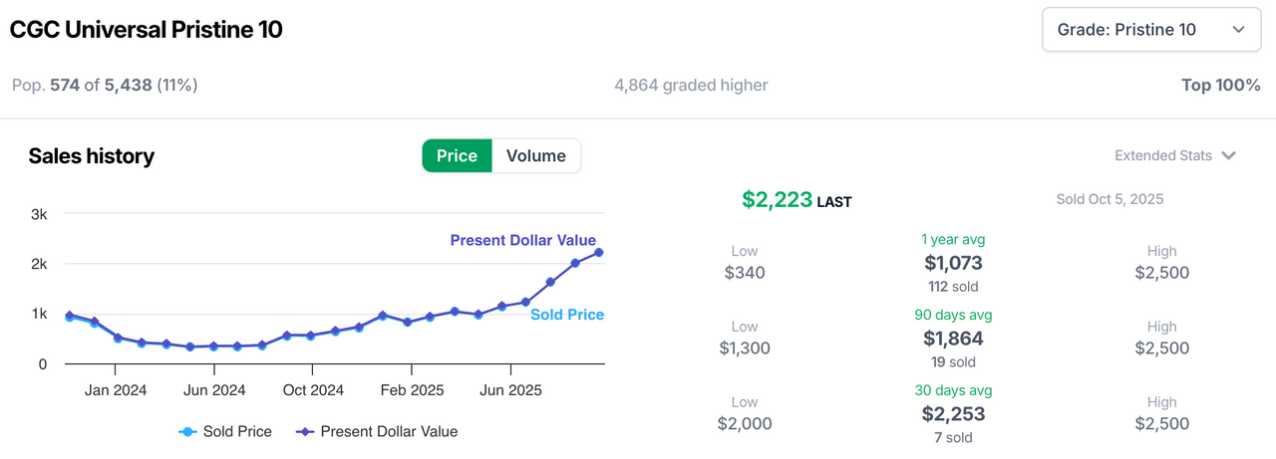1276x459 pixels.
Task: Click the Present Dollar Value line label
Action: (522, 240)
